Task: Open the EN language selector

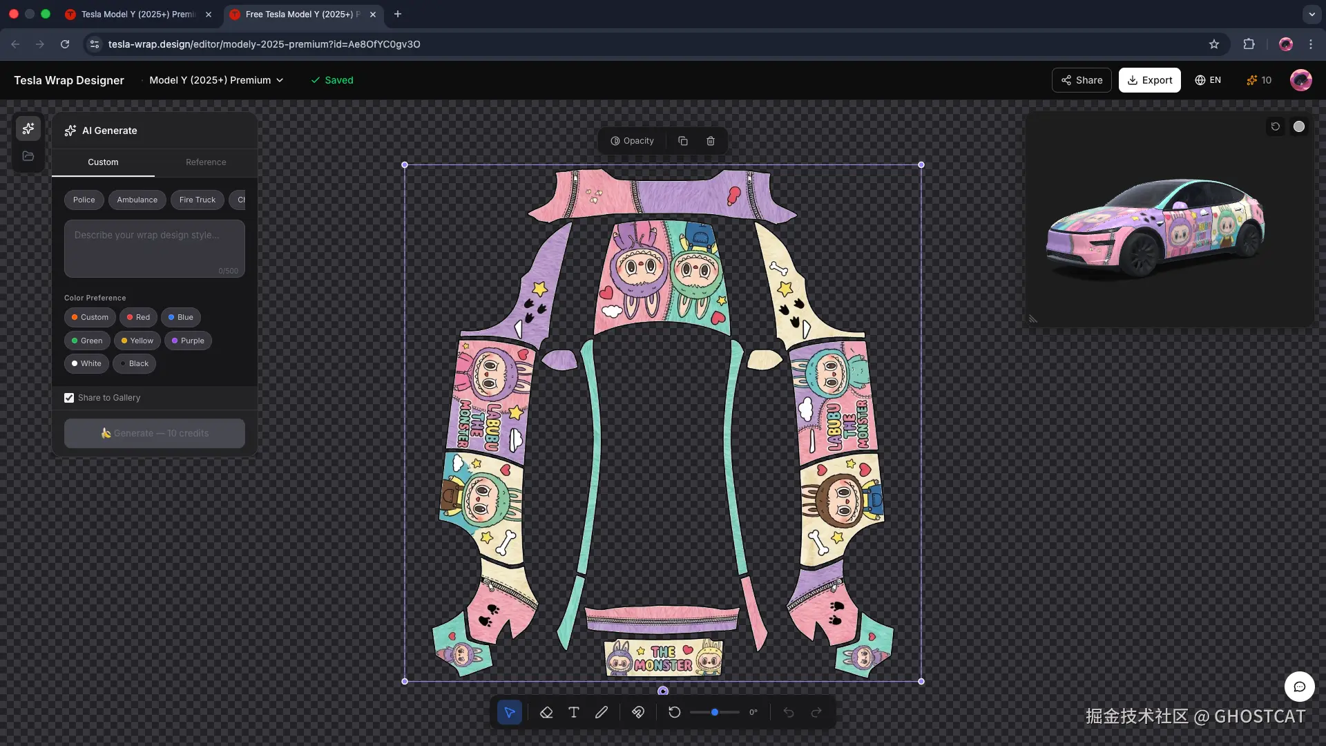Action: pos(1208,80)
